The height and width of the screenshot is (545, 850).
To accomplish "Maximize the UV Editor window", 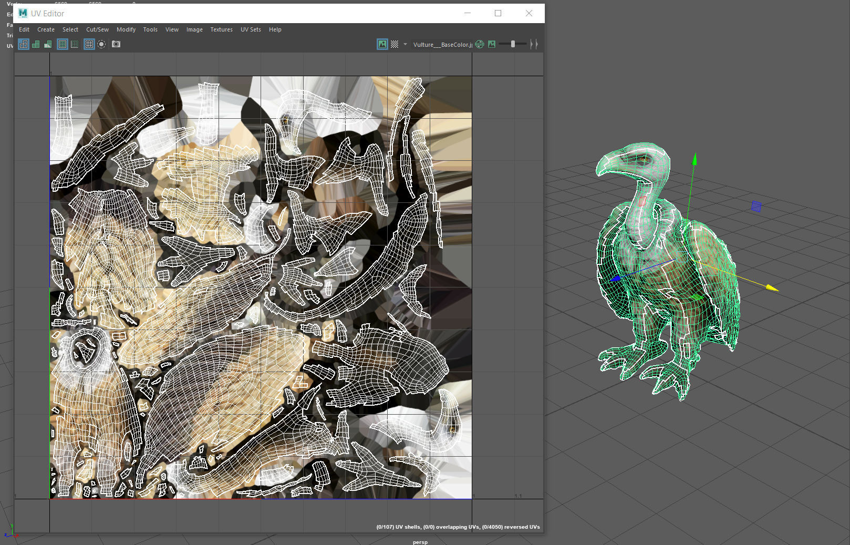I will click(498, 13).
